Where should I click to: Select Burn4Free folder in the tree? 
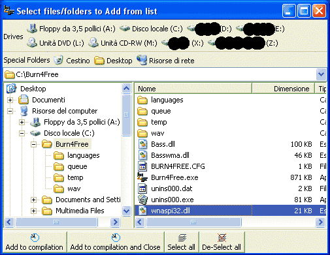[x=72, y=144]
